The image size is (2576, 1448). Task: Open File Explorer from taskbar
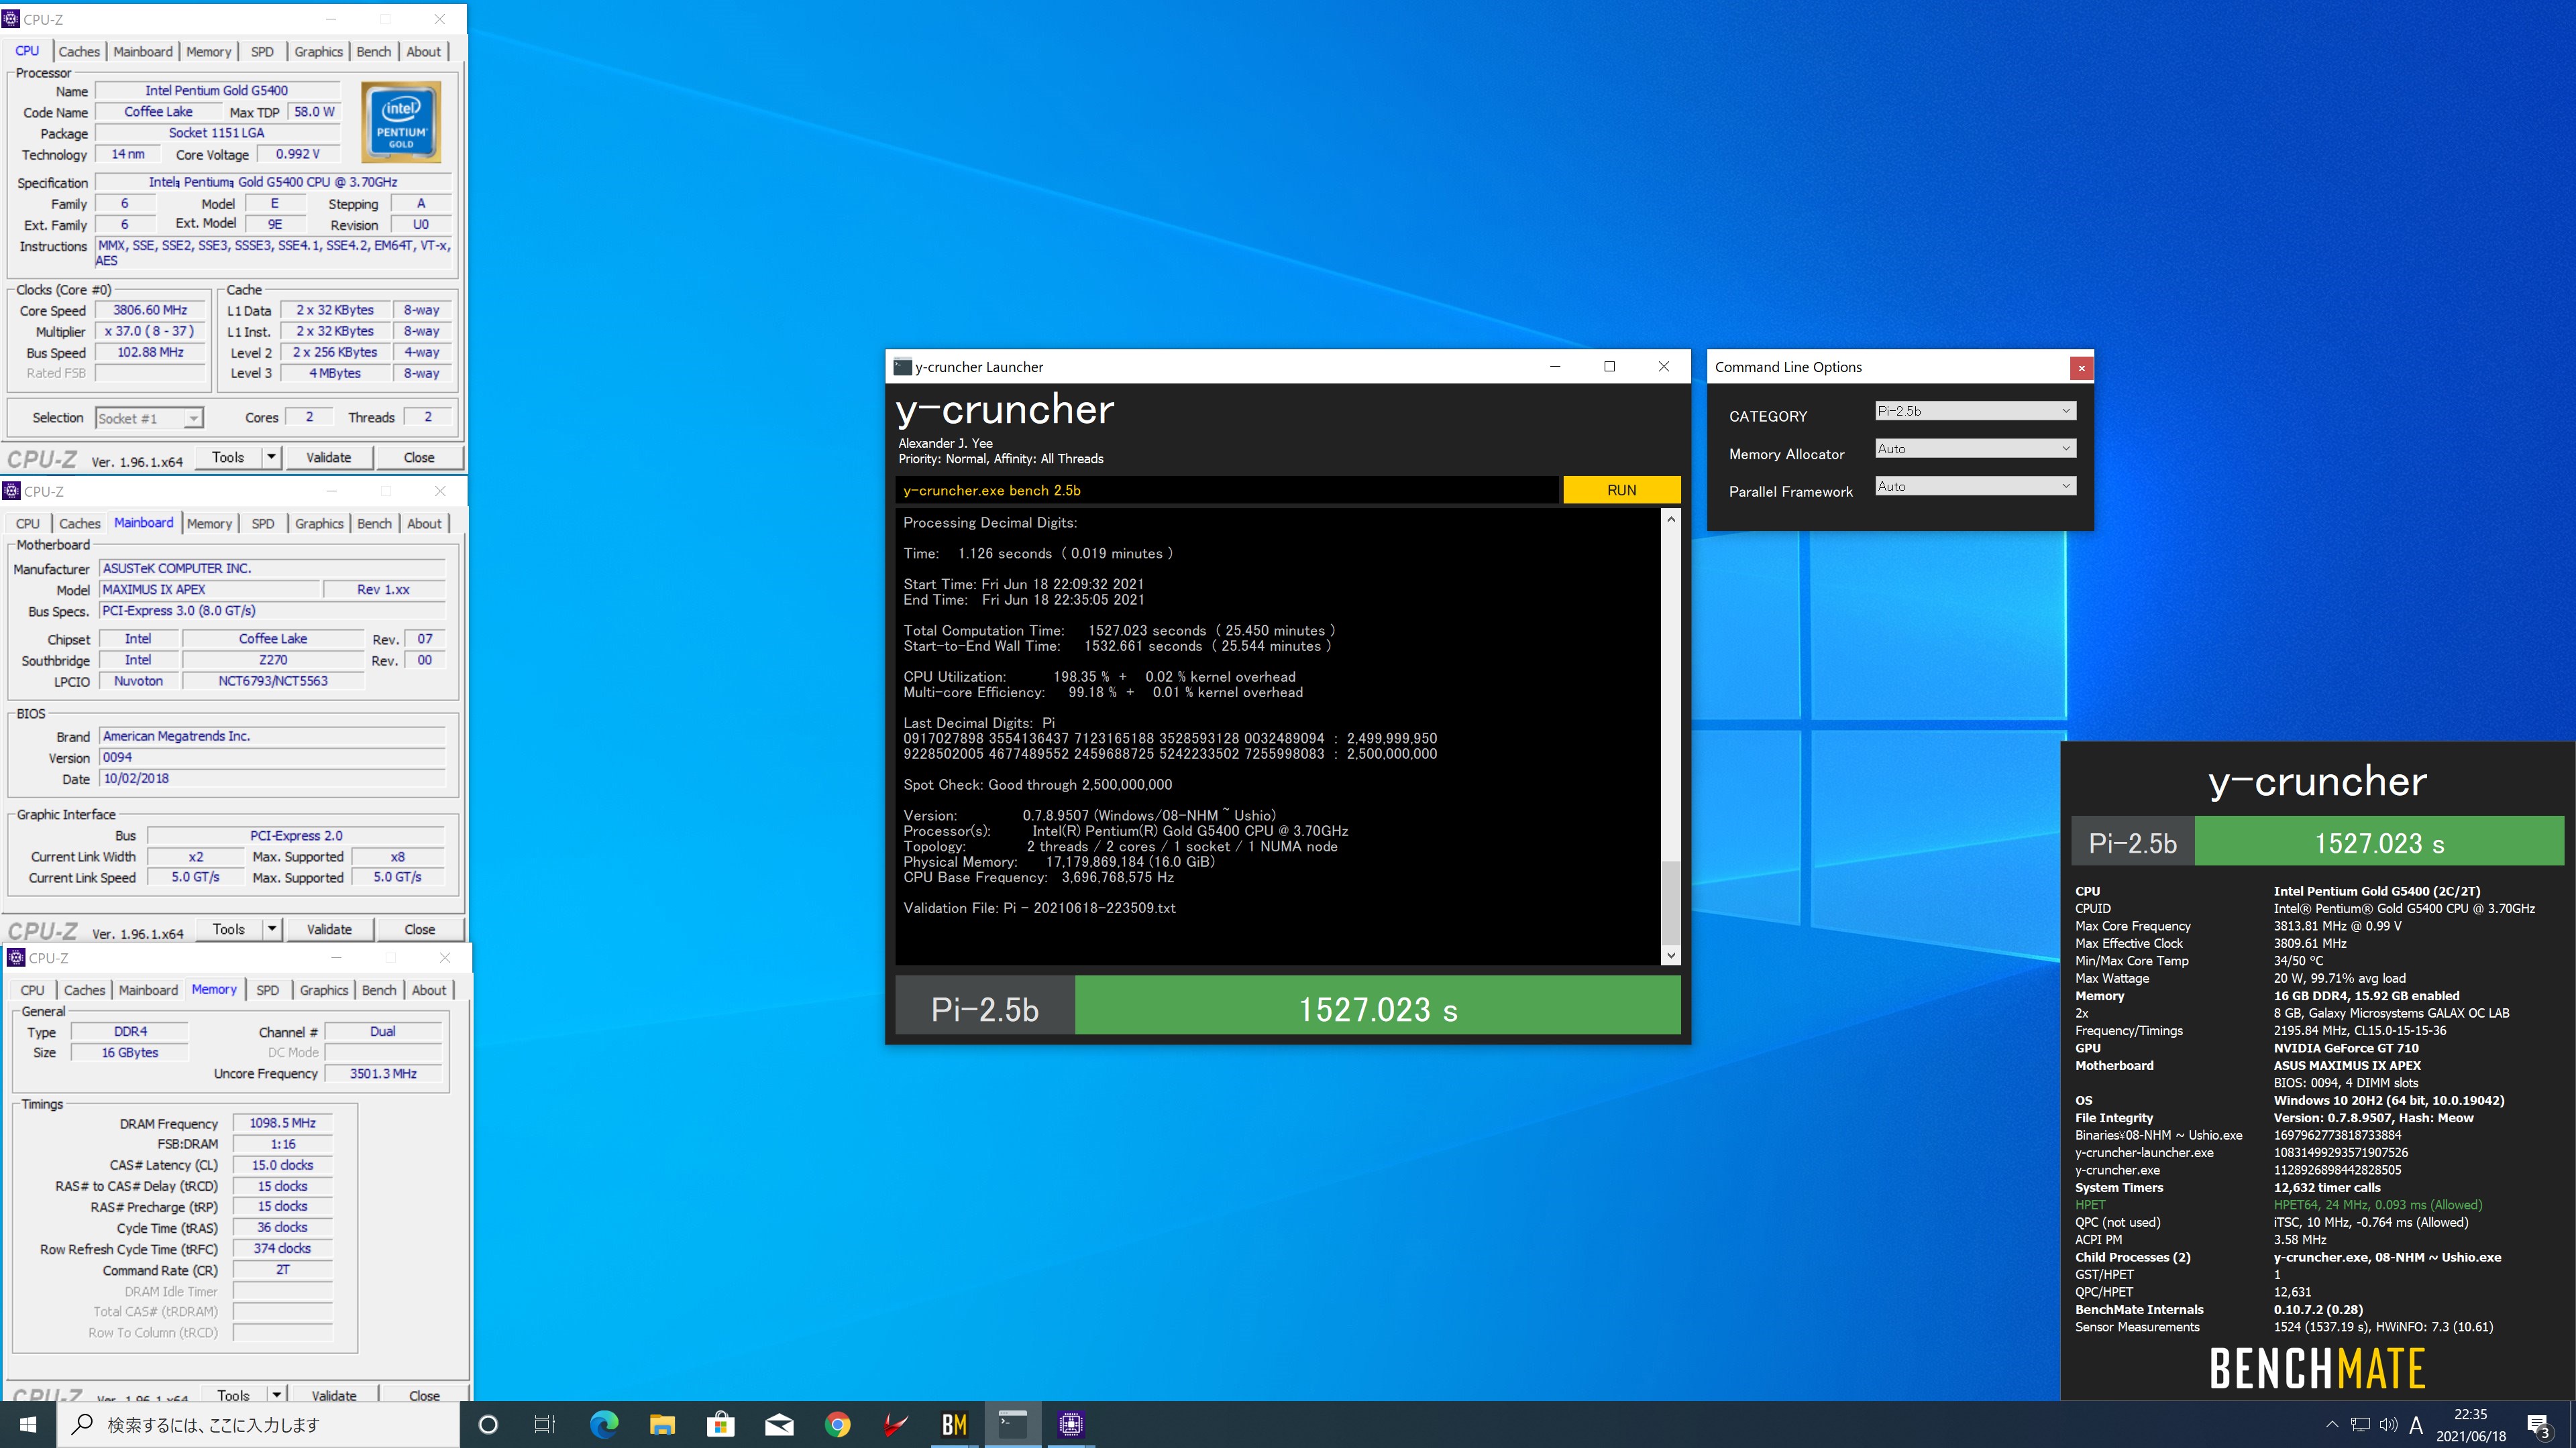pos(662,1424)
